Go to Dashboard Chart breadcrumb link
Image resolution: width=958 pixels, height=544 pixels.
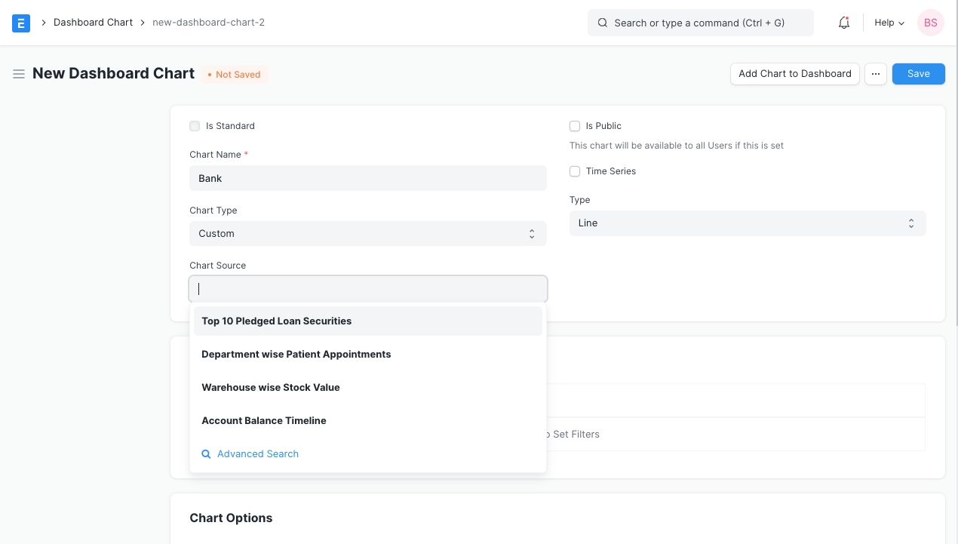point(93,23)
